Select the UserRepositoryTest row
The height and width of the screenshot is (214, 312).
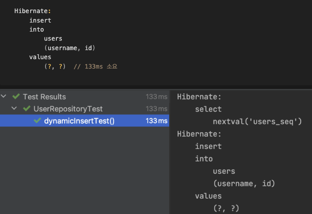point(85,109)
